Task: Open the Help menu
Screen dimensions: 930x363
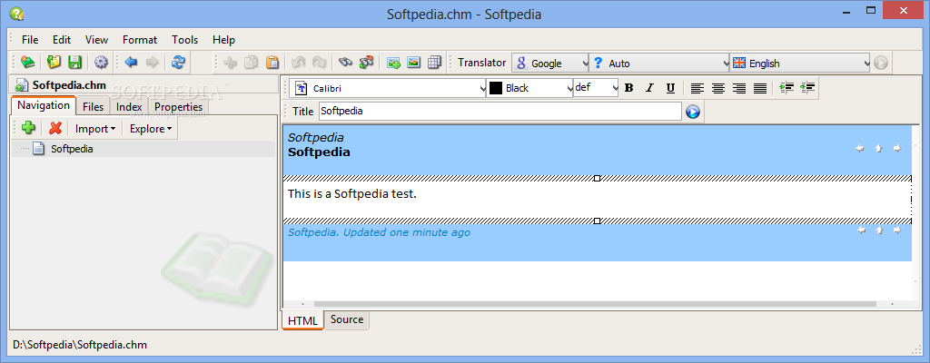Action: point(223,40)
